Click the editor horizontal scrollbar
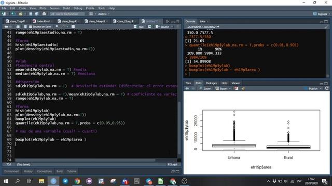332x186 pixels. click(x=85, y=160)
